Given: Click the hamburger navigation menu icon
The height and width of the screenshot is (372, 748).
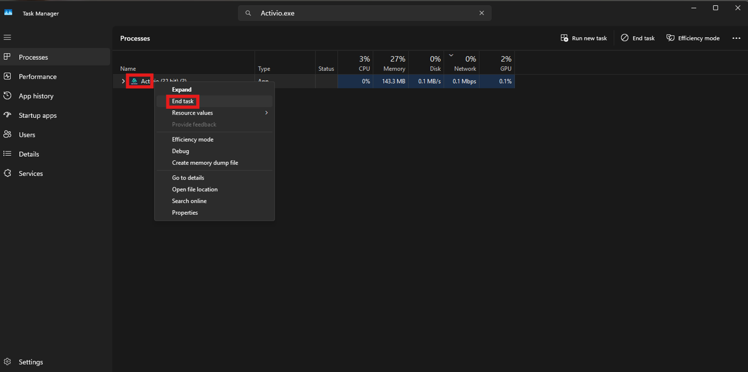Looking at the screenshot, I should pyautogui.click(x=7, y=37).
